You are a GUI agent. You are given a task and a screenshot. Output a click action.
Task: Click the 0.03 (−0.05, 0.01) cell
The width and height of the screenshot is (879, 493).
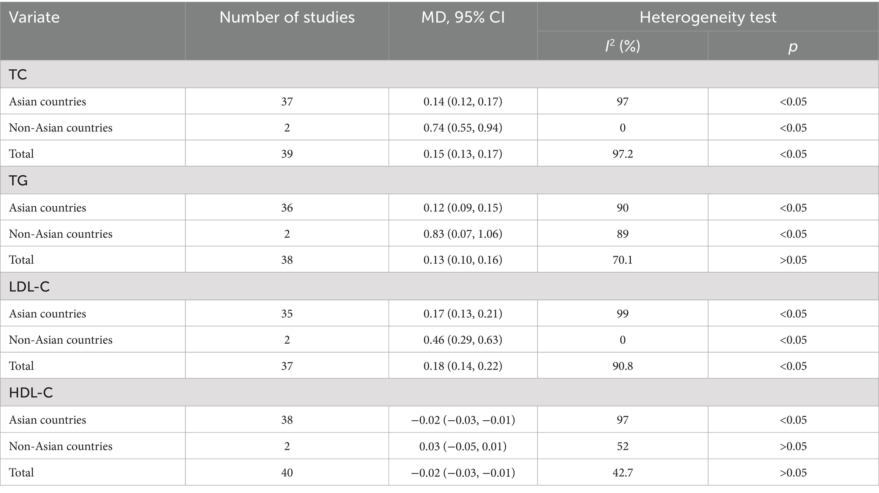coord(463,446)
